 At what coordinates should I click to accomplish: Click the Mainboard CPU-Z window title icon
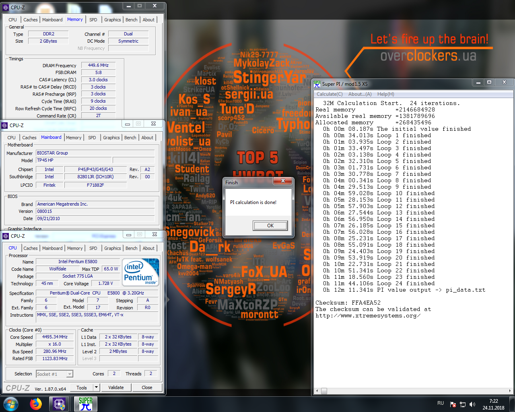click(5, 125)
